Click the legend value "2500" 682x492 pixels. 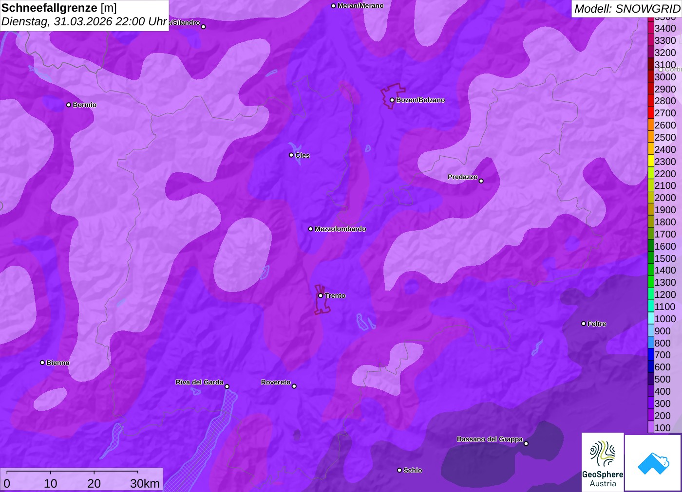665,137
